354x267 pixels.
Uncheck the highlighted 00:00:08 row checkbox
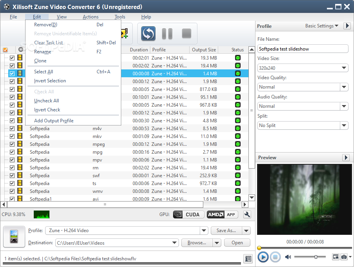[12, 74]
